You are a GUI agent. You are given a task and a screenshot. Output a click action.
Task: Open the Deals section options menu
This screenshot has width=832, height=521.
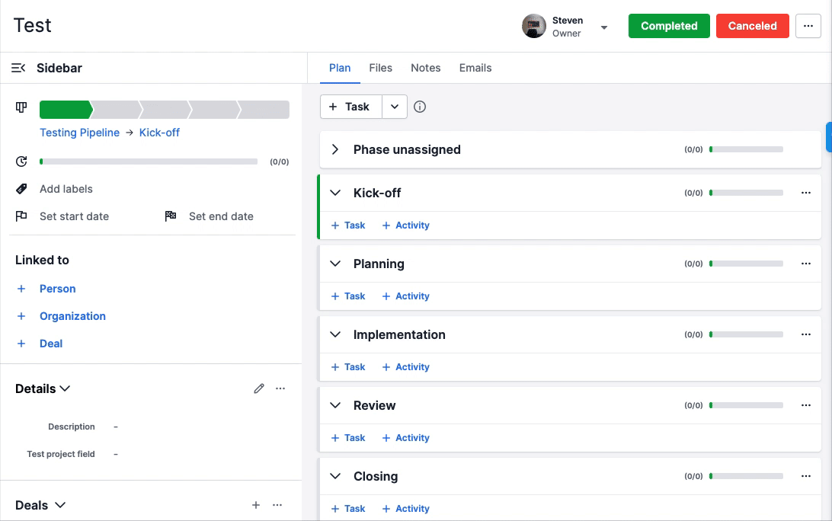pyautogui.click(x=277, y=504)
